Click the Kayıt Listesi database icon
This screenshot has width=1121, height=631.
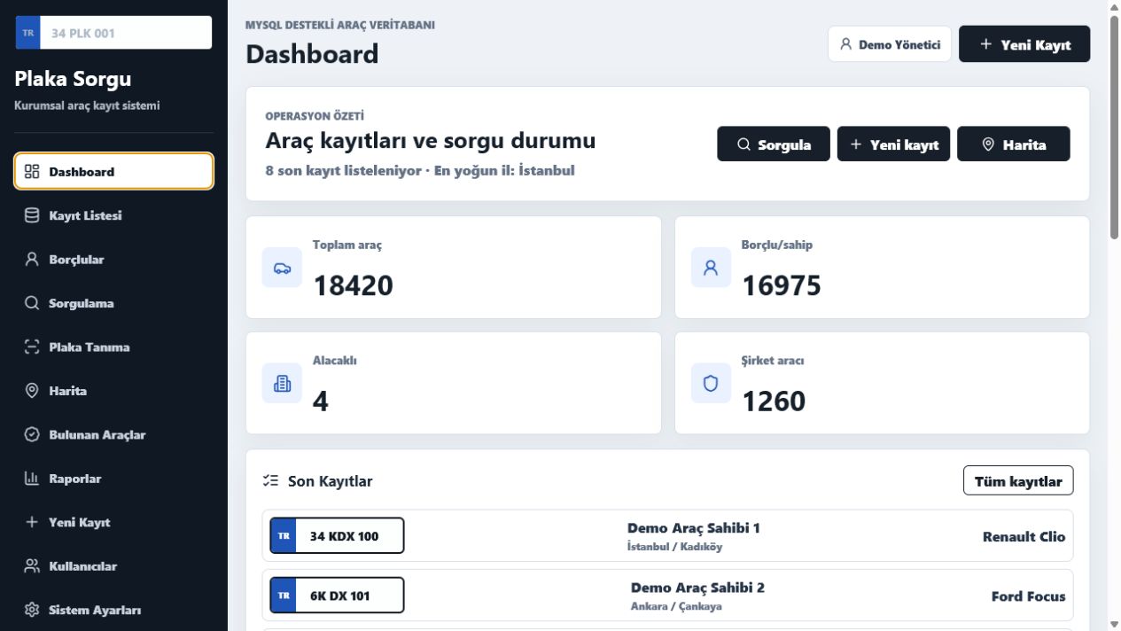pyautogui.click(x=32, y=215)
